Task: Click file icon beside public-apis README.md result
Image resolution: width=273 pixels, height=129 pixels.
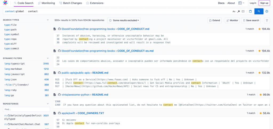Action: 54,73
